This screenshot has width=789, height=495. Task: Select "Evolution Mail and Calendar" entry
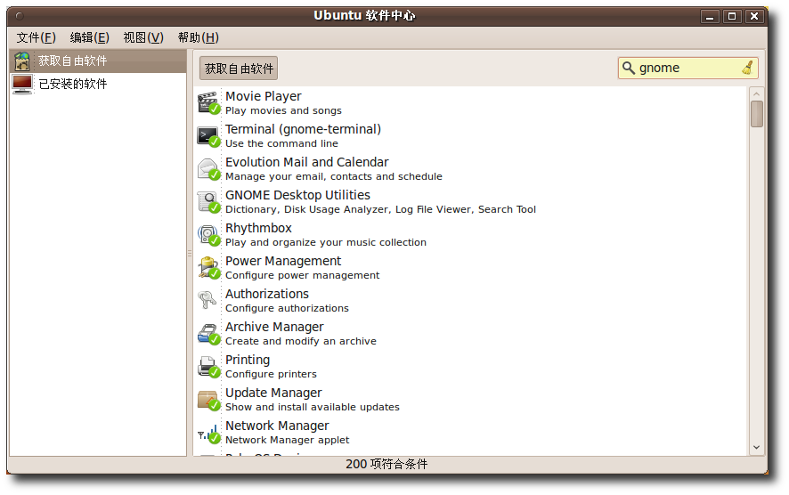click(307, 162)
